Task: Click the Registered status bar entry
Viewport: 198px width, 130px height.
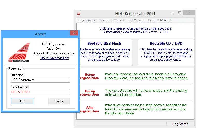Action: pos(180,124)
